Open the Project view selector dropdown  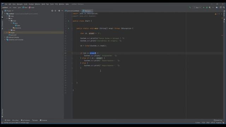pos(9,11)
